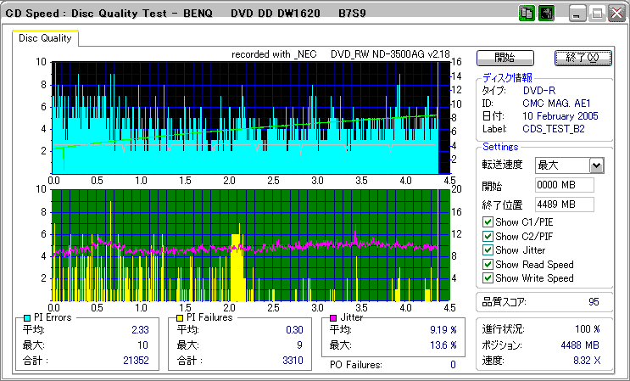Minimize the CD Speed window
The image size is (630, 381).
(x=577, y=14)
